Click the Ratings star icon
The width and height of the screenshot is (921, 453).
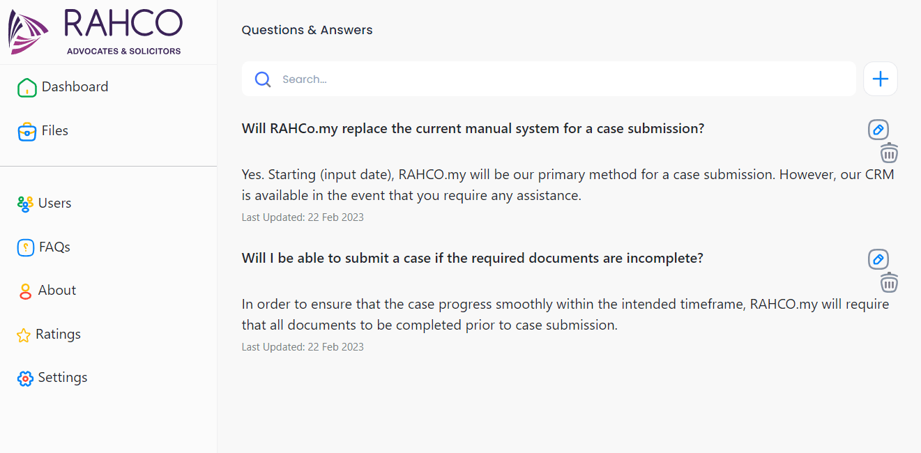coord(24,335)
